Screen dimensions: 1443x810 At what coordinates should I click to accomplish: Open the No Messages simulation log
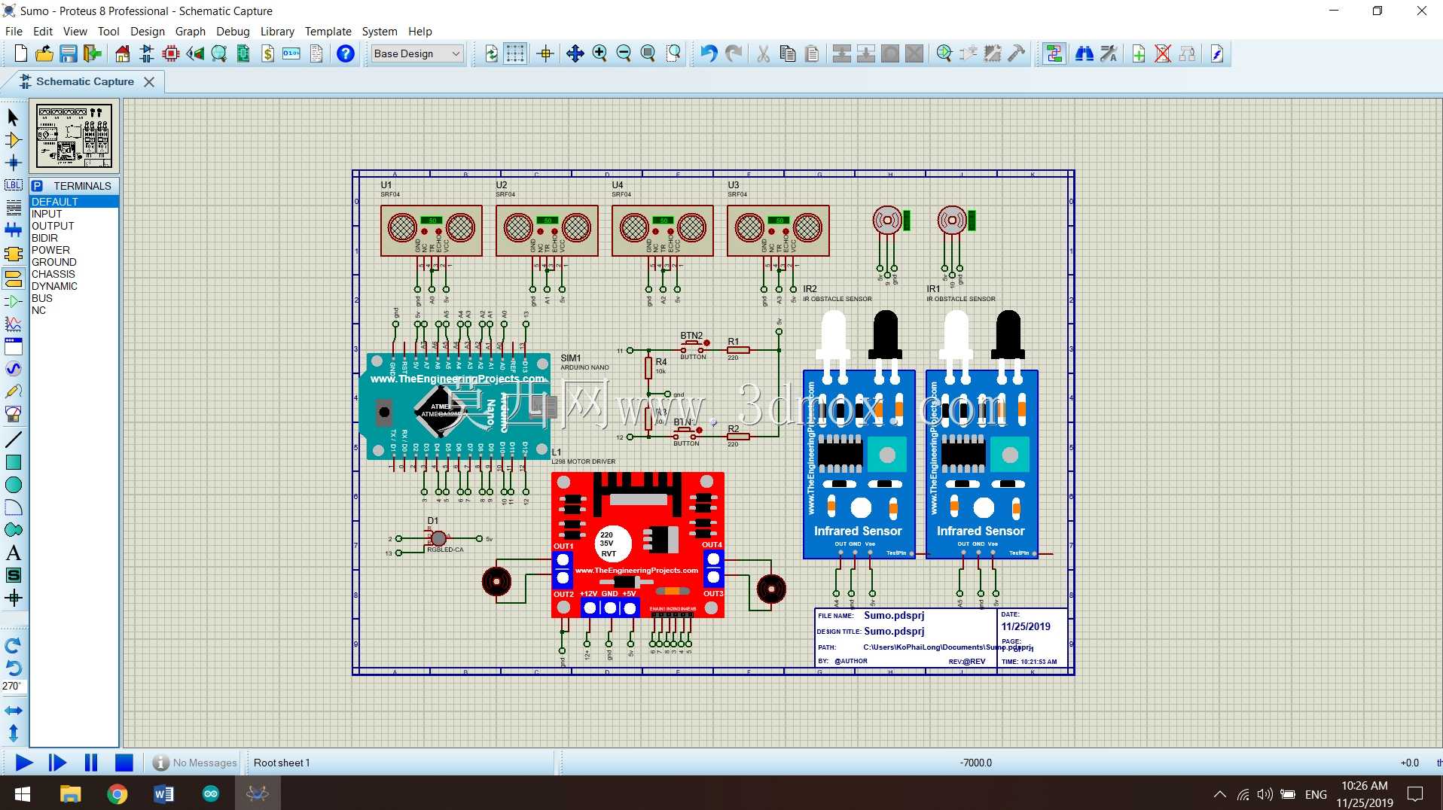(195, 763)
